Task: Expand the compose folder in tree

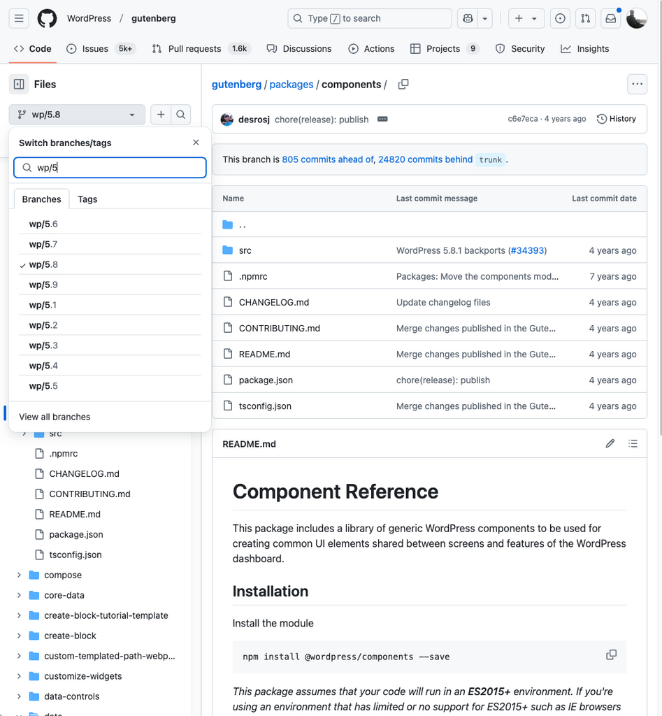Action: (19, 575)
